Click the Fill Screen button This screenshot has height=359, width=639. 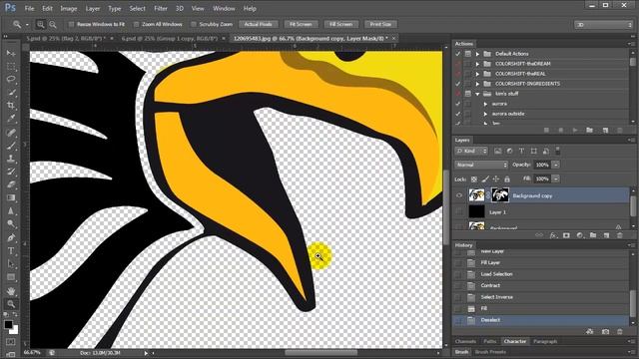[340, 24]
